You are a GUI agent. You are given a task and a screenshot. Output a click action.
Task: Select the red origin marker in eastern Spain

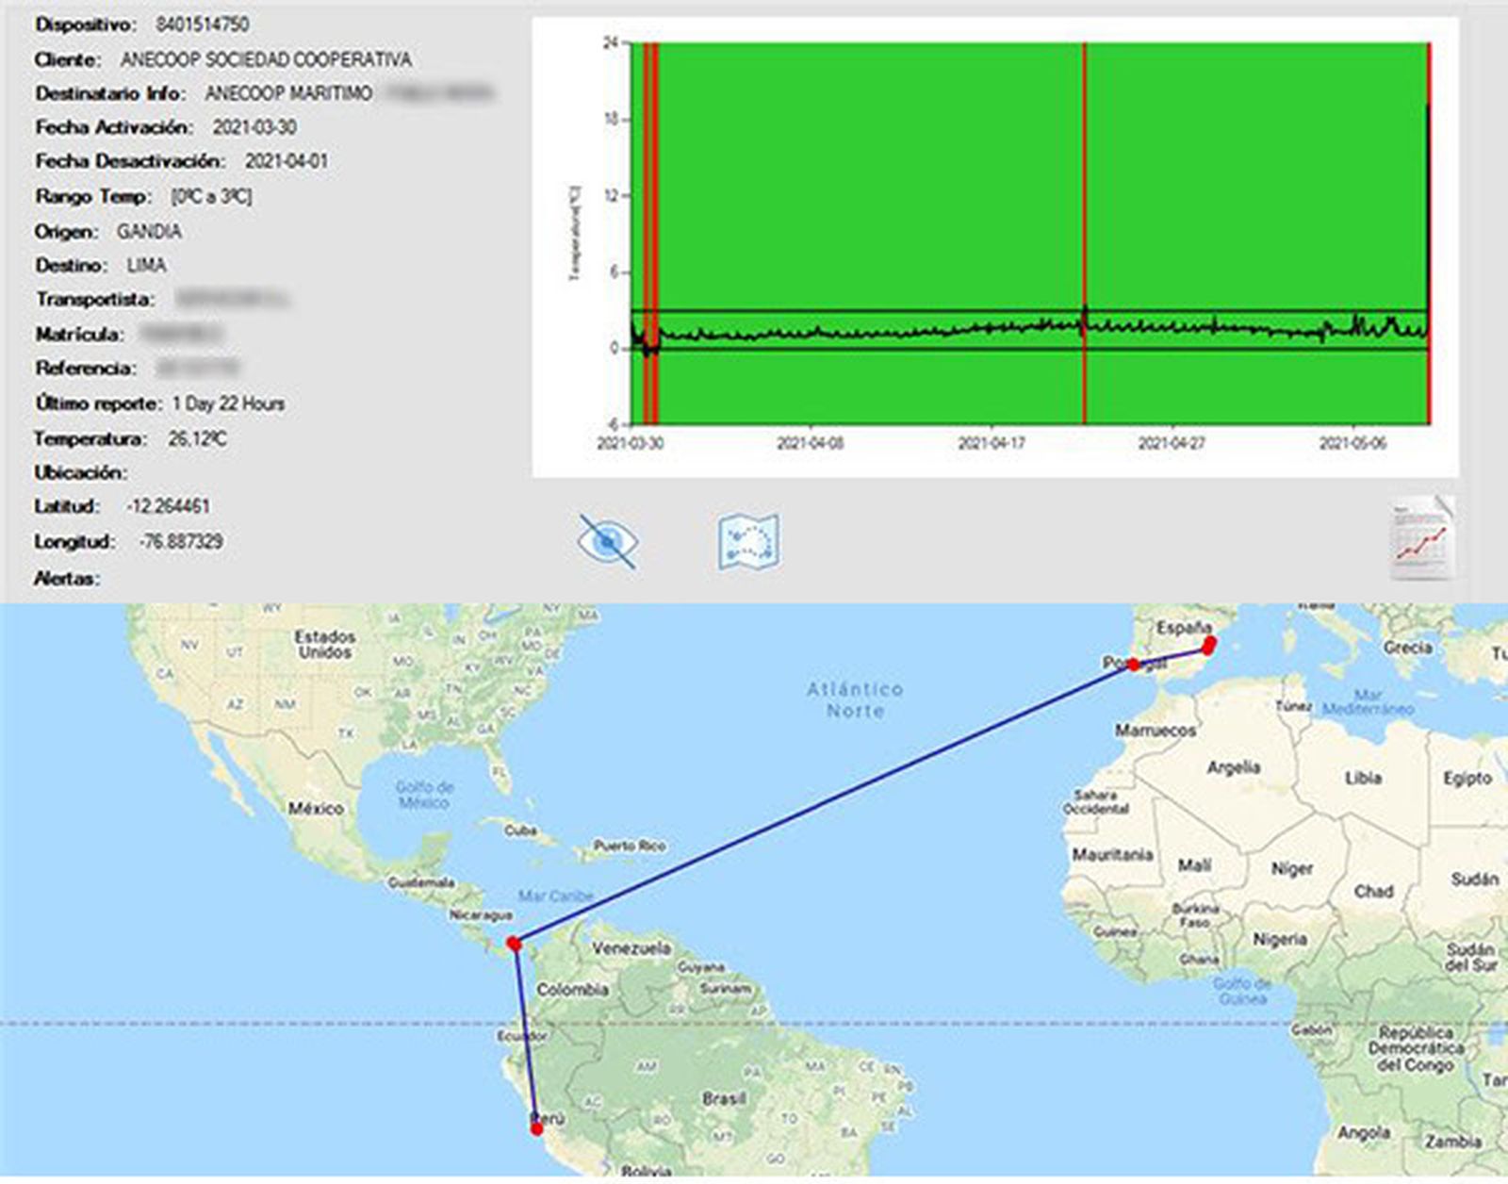click(x=1208, y=645)
